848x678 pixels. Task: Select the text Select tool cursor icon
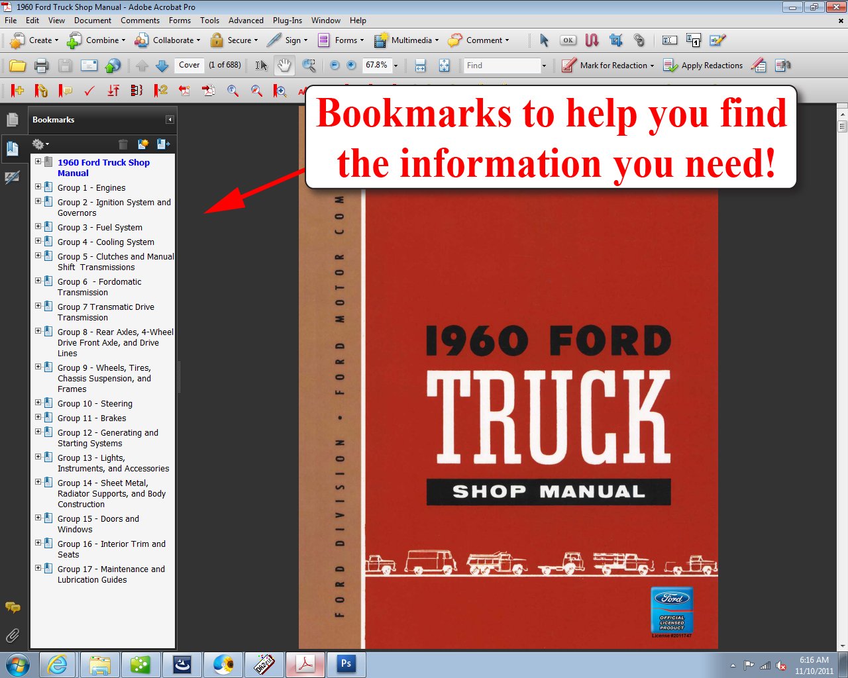[x=261, y=66]
